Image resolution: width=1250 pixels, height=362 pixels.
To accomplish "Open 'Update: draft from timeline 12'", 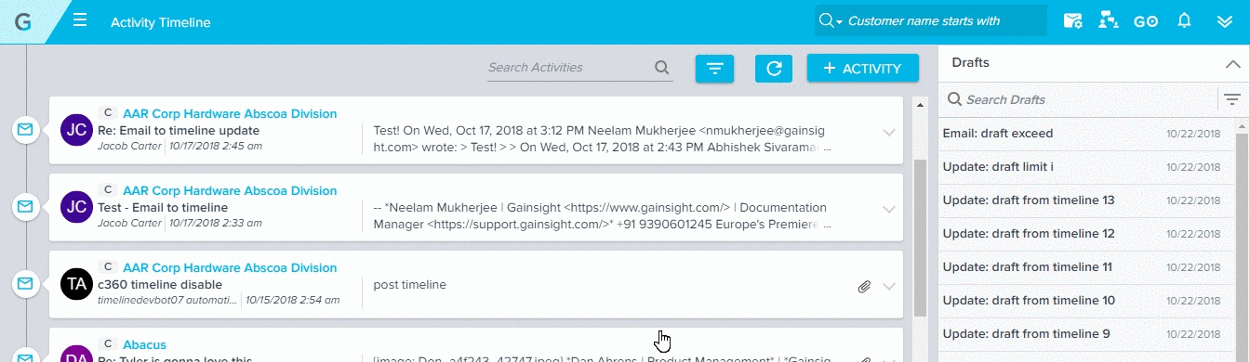I will point(1086,234).
